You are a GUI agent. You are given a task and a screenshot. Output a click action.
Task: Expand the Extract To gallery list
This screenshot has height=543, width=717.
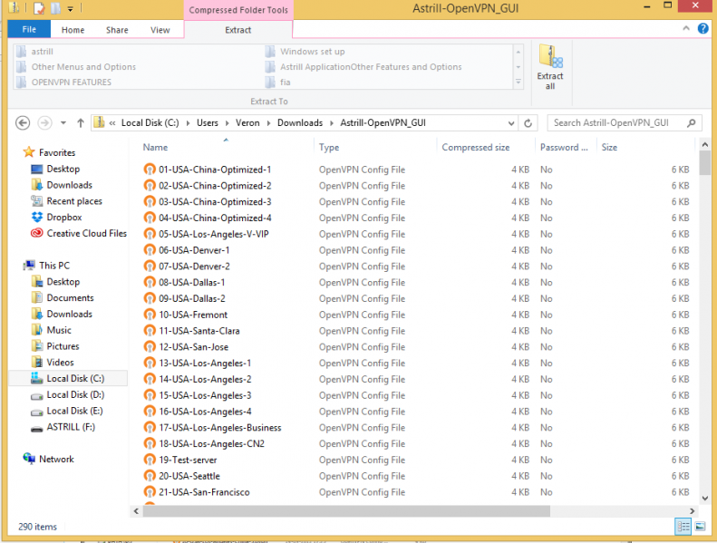click(518, 82)
